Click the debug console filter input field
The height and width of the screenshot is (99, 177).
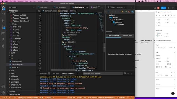pos(103,73)
